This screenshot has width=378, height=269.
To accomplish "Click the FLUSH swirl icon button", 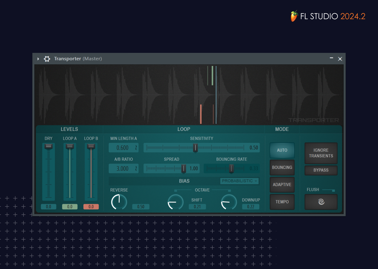I will click(320, 202).
